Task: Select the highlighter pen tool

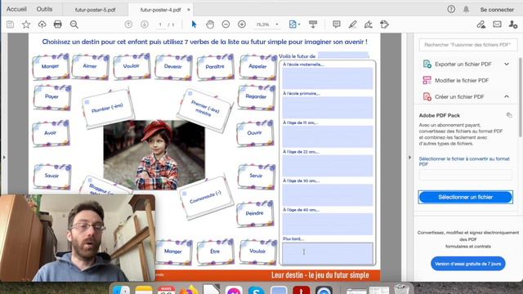Action: 352,24
